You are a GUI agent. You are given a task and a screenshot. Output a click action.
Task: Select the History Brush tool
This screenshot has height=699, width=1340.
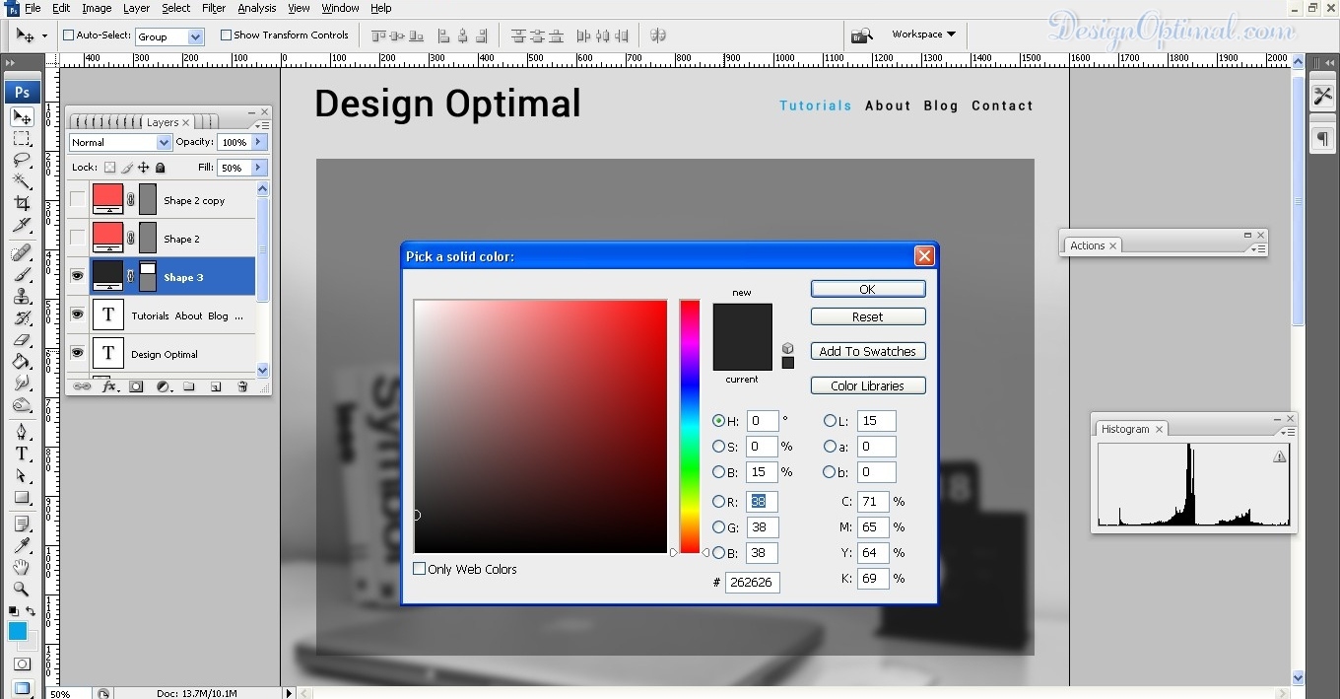pos(22,318)
